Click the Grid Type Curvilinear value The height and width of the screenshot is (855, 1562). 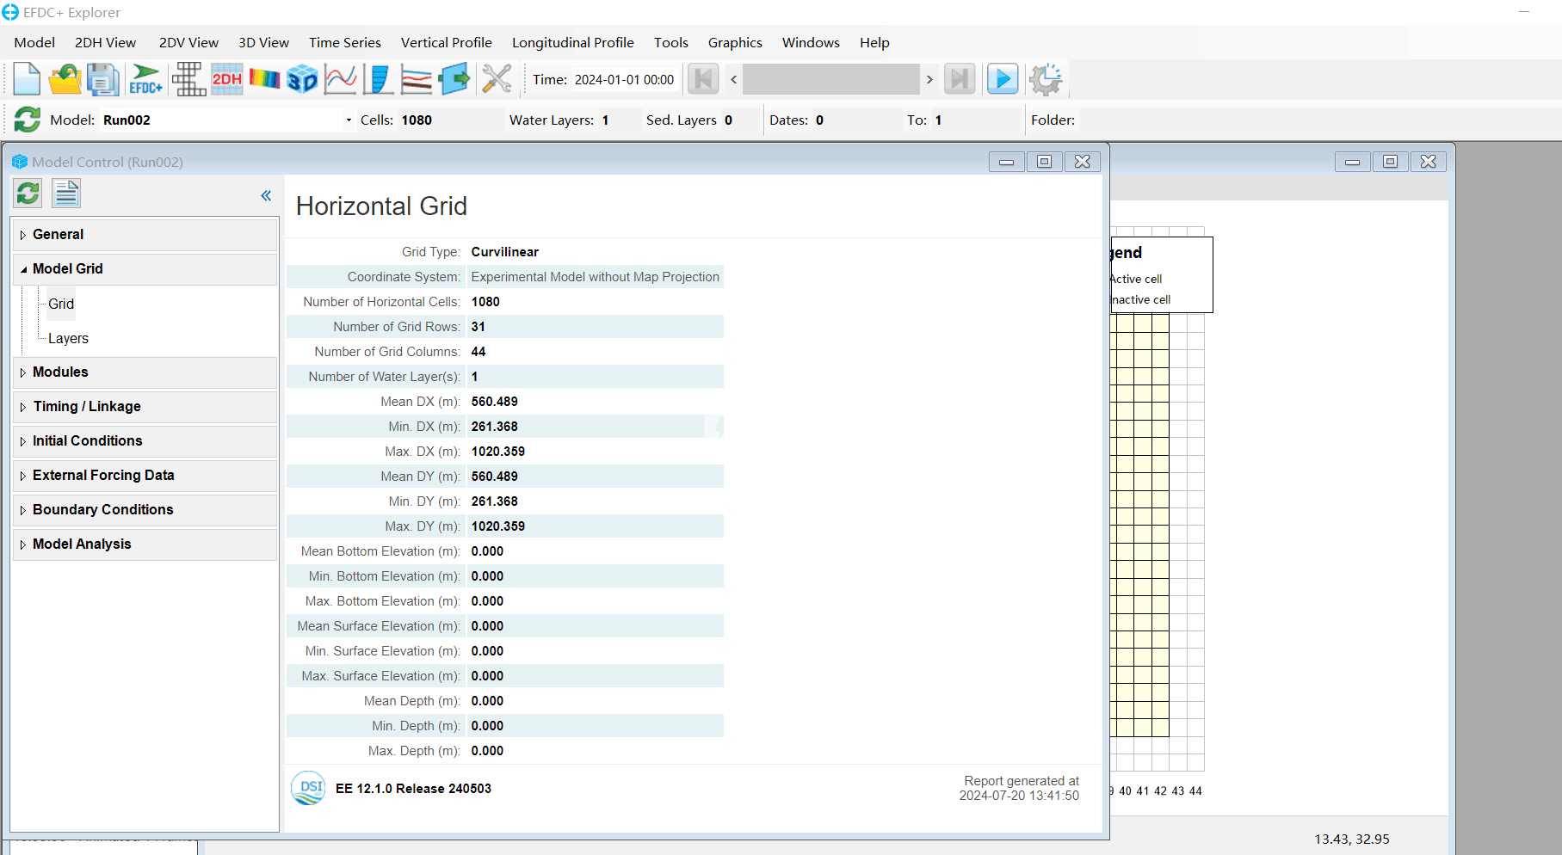[504, 252]
